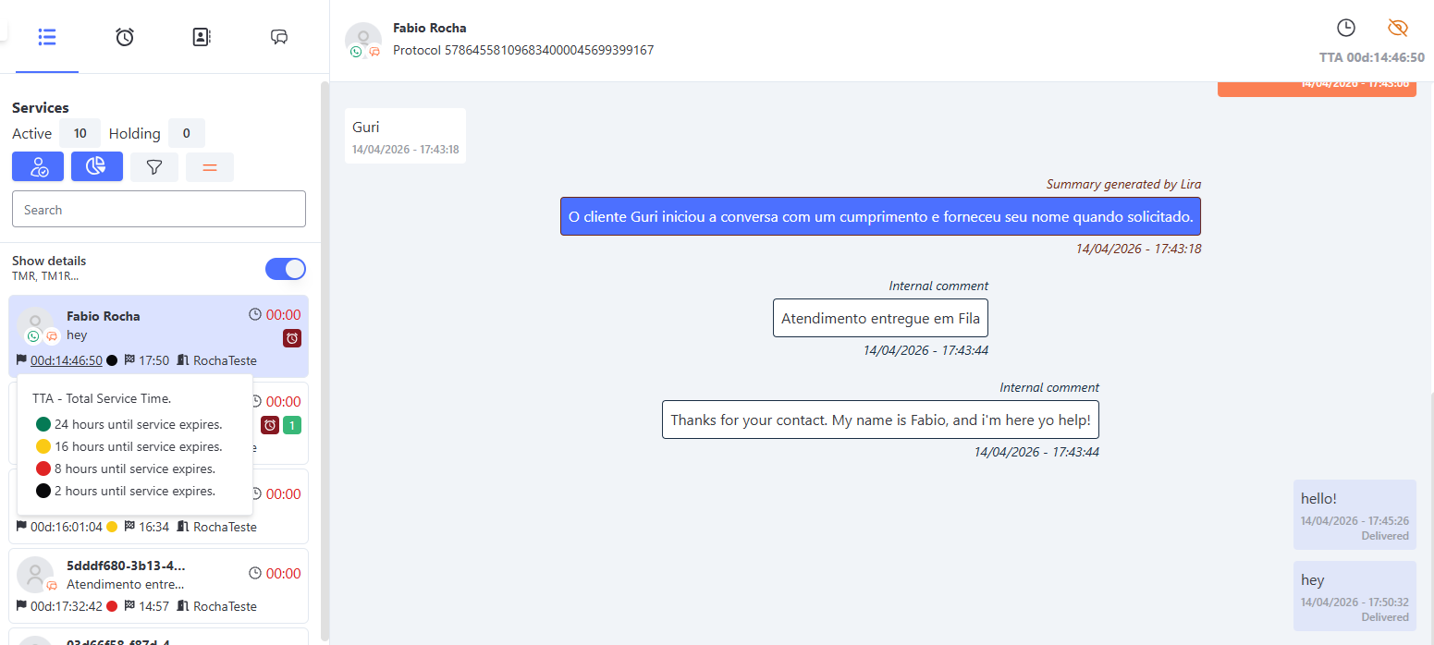Click the TTA 00d:14:46:50 header label
Screen dimensions: 1434x645
pyautogui.click(x=1372, y=57)
